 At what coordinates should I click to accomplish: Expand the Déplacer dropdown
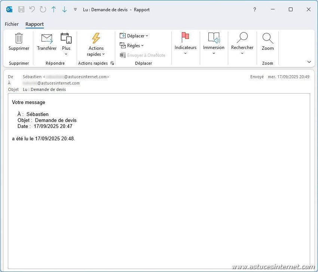[x=134, y=36]
